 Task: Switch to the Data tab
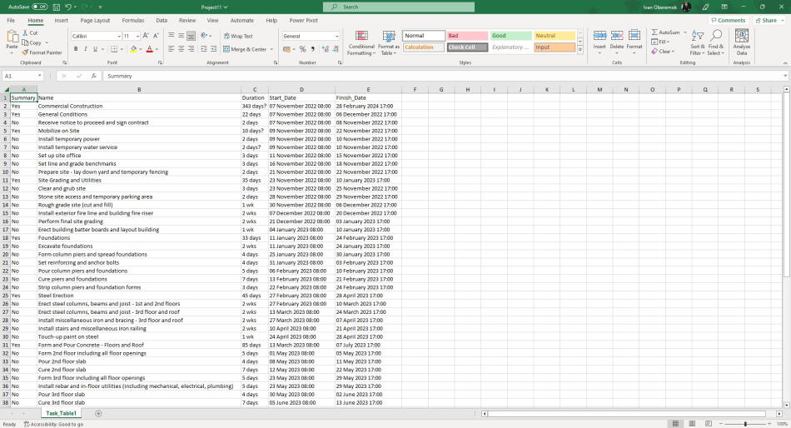click(x=162, y=21)
